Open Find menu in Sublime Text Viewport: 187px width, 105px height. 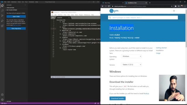click(x=65, y=15)
